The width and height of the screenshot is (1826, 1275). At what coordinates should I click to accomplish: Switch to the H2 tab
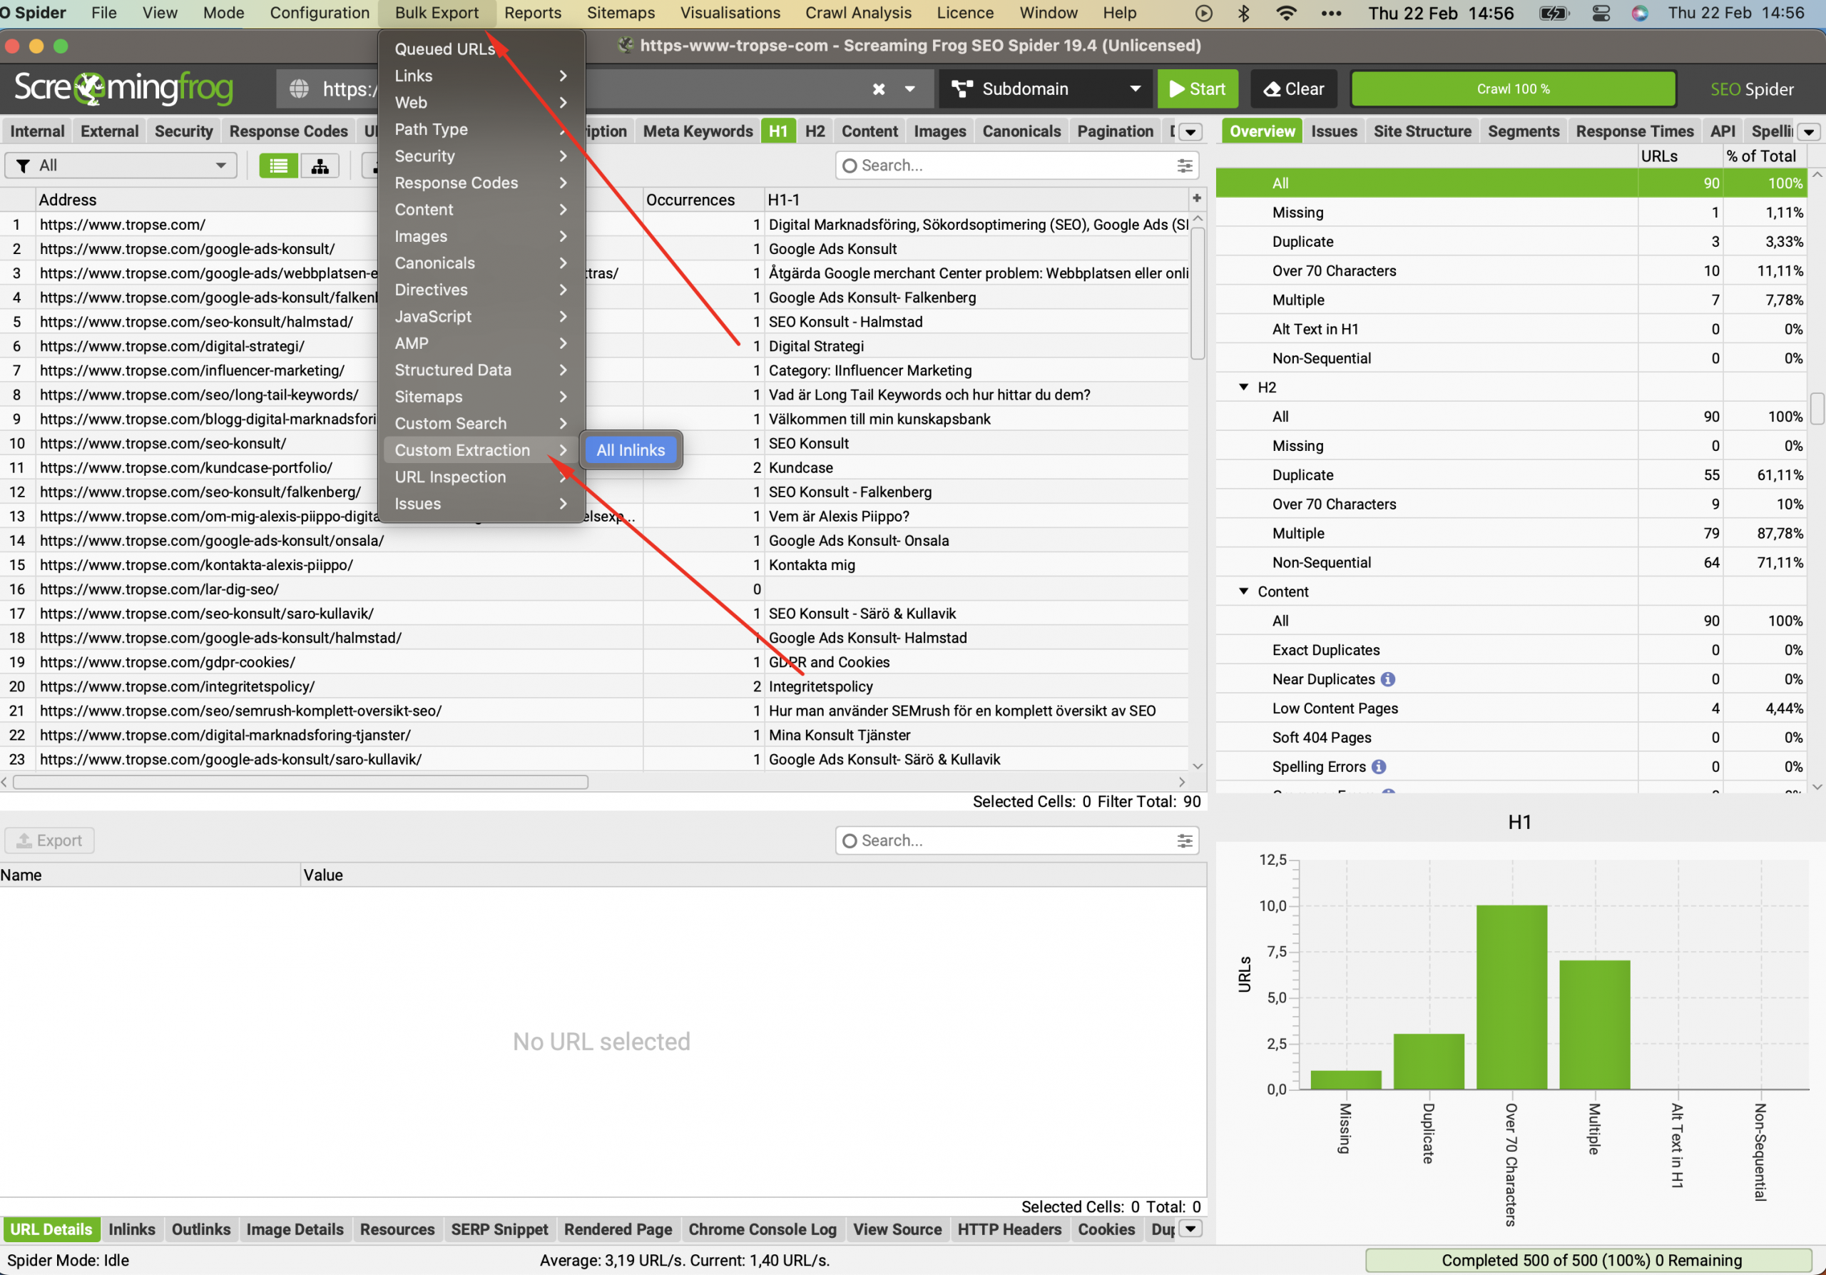pyautogui.click(x=815, y=131)
